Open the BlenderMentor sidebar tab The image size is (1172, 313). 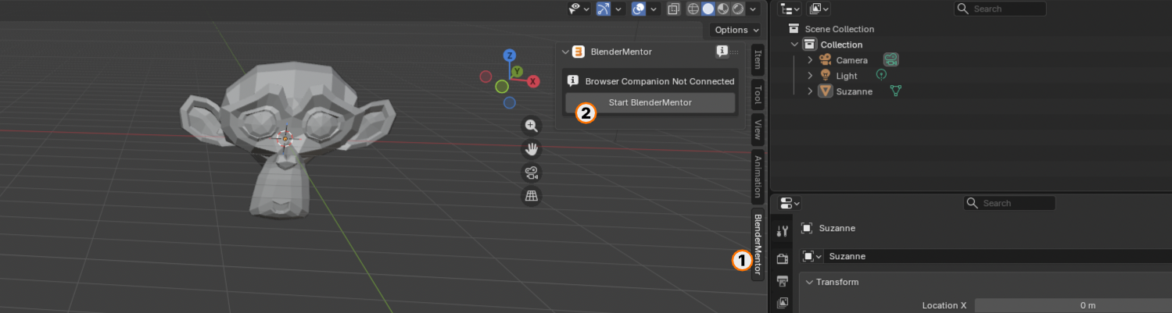click(757, 244)
